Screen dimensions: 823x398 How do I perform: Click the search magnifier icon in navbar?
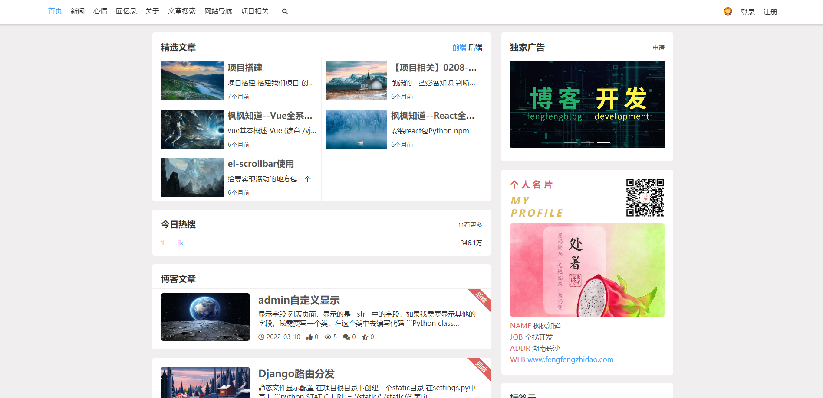coord(285,11)
